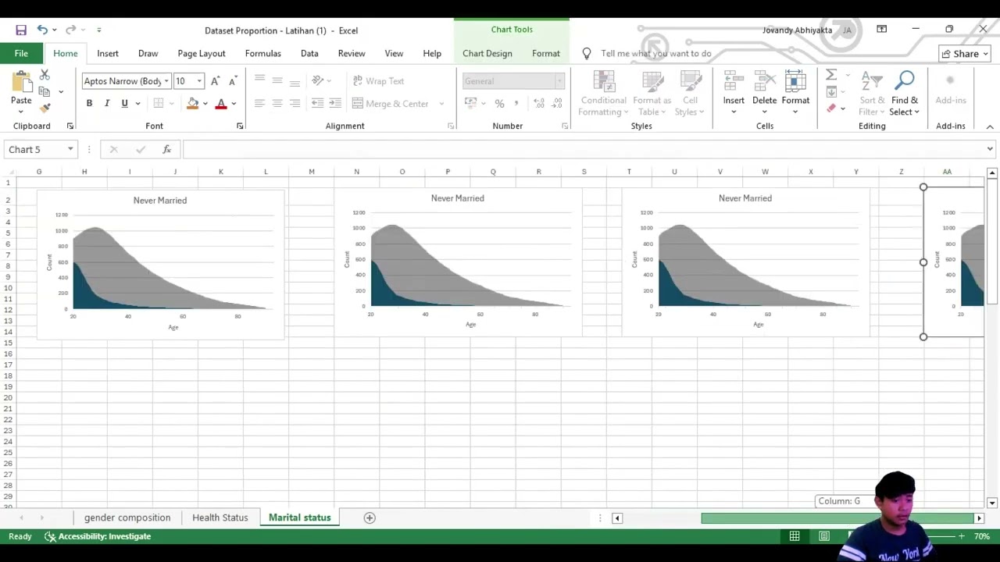This screenshot has width=1000, height=562.
Task: Click the Delete cells icon
Action: point(764,81)
